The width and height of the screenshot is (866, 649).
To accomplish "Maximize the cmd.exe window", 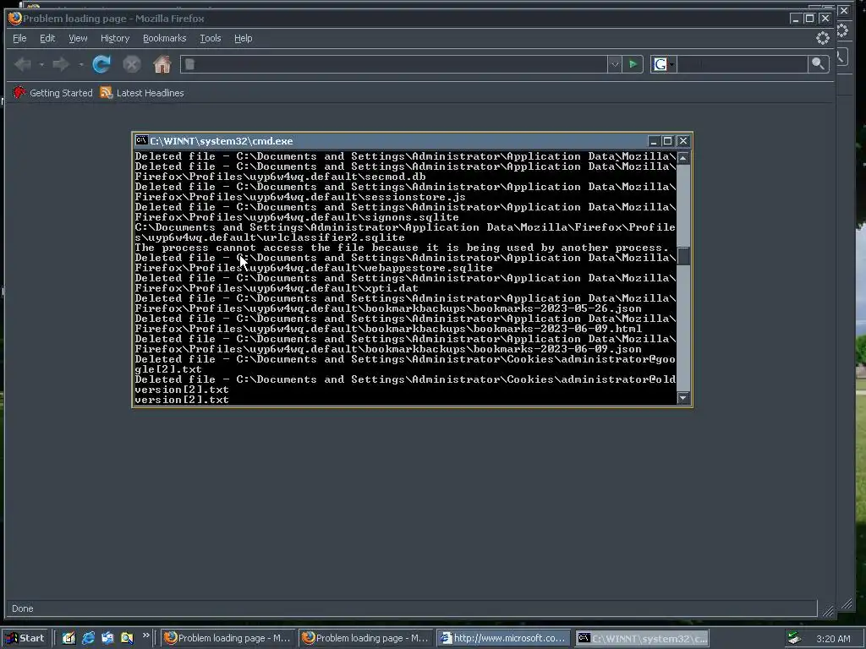I will (667, 141).
